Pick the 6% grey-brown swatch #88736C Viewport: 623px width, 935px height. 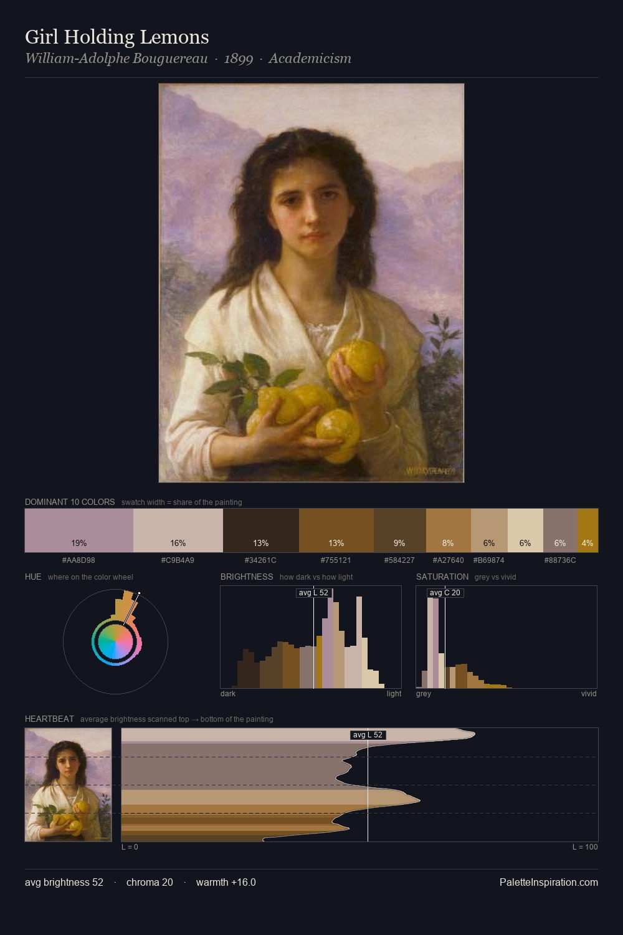point(560,530)
